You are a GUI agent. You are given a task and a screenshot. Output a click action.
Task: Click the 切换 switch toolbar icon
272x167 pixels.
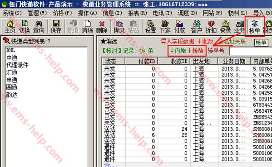coord(25,27)
